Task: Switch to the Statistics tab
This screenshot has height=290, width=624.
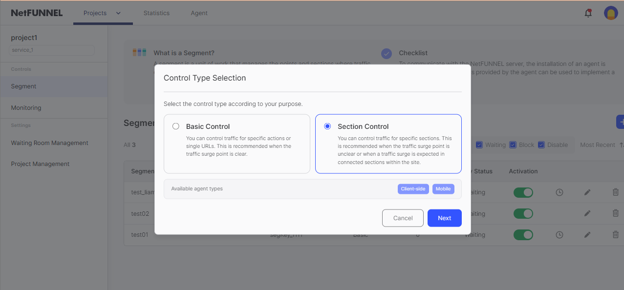Action: click(156, 13)
